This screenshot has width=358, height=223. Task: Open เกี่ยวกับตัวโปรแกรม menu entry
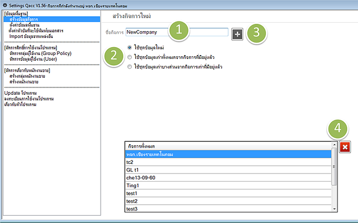(20, 104)
